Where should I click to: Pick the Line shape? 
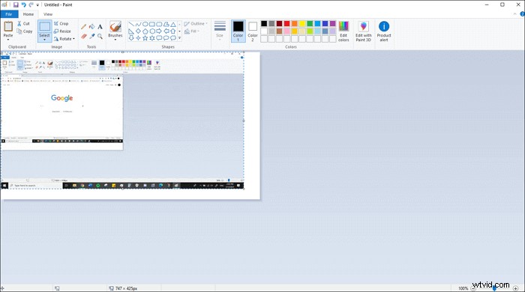click(x=131, y=24)
